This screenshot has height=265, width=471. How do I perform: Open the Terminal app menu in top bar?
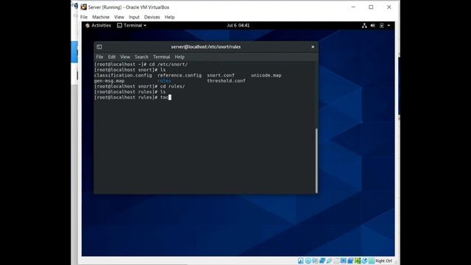pos(132,26)
